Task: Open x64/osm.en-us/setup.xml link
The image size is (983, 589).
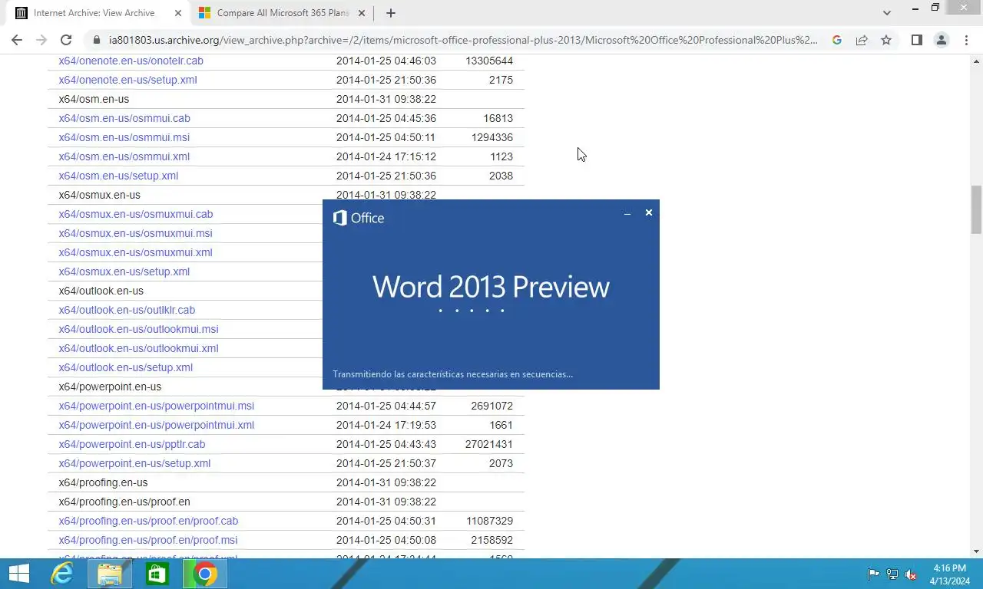Action: point(118,176)
